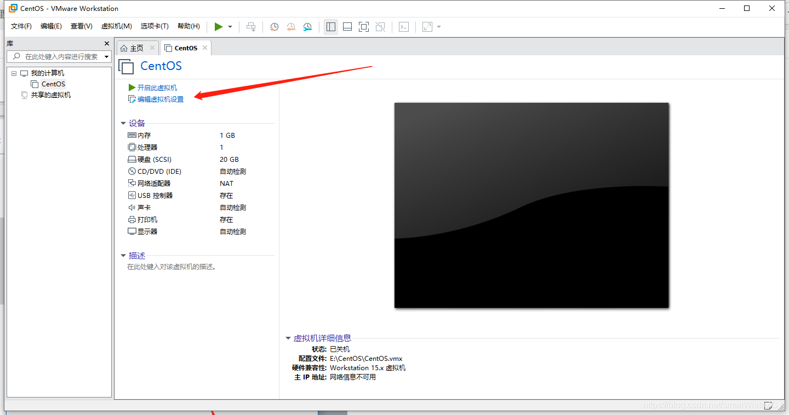Click the 网络适配器 device label
789x415 pixels.
[154, 183]
